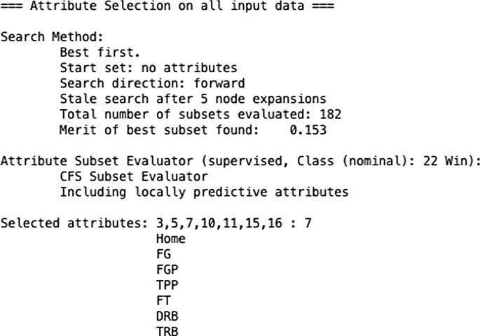
Task: Click the 'FGP' attribute name
Action: pos(167,269)
